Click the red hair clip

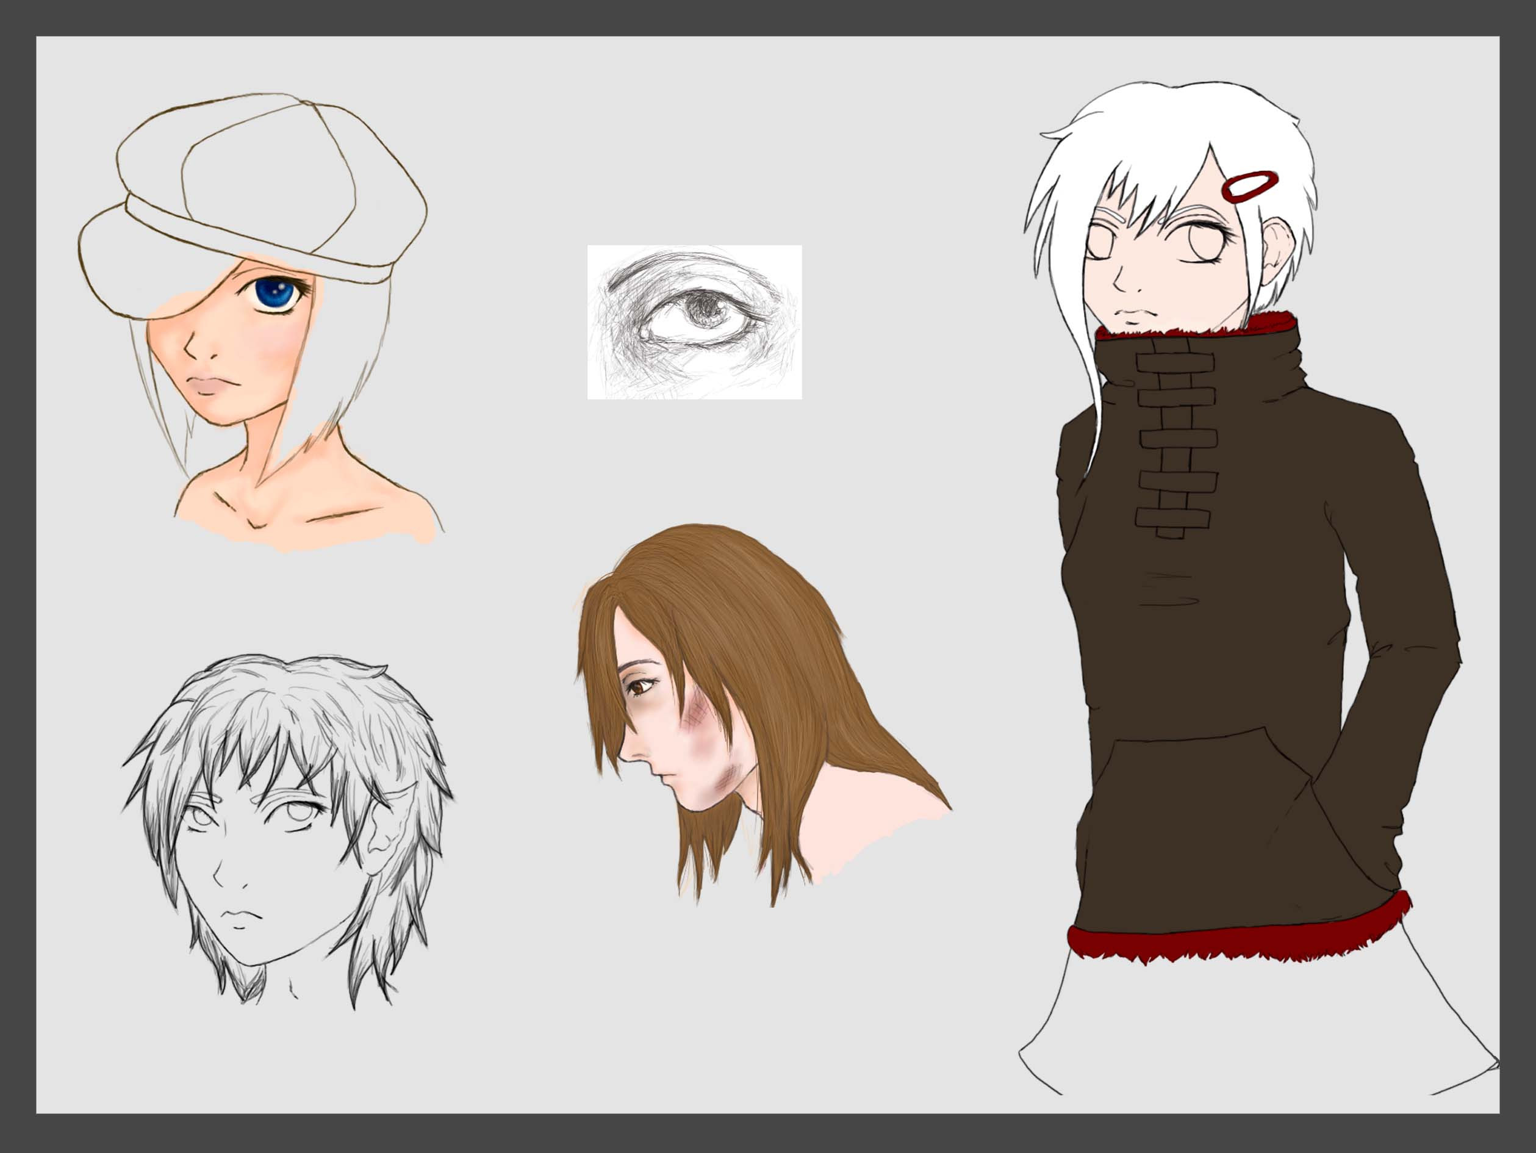tap(1251, 186)
